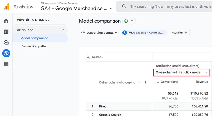Click the $110,970.82 total revenue value
Screen dimensions: 212x116
(x=199, y=93)
